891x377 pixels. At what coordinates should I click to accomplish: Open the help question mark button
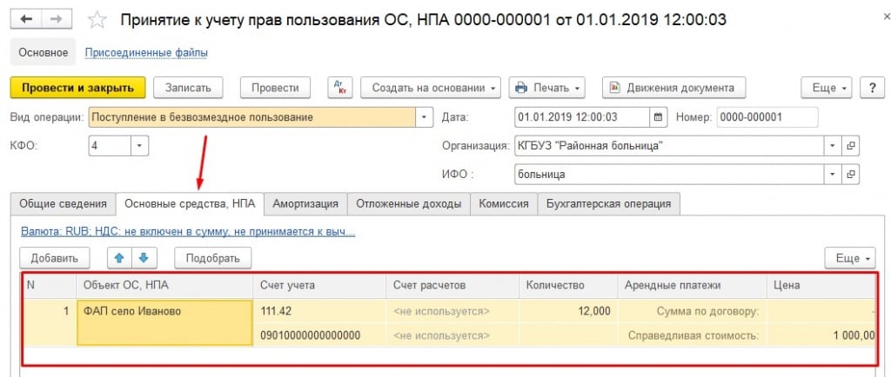[871, 88]
